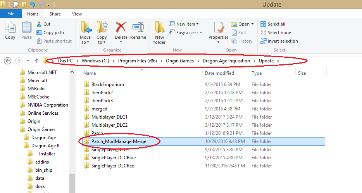
Task: Open the New item menu
Action: coord(184,24)
